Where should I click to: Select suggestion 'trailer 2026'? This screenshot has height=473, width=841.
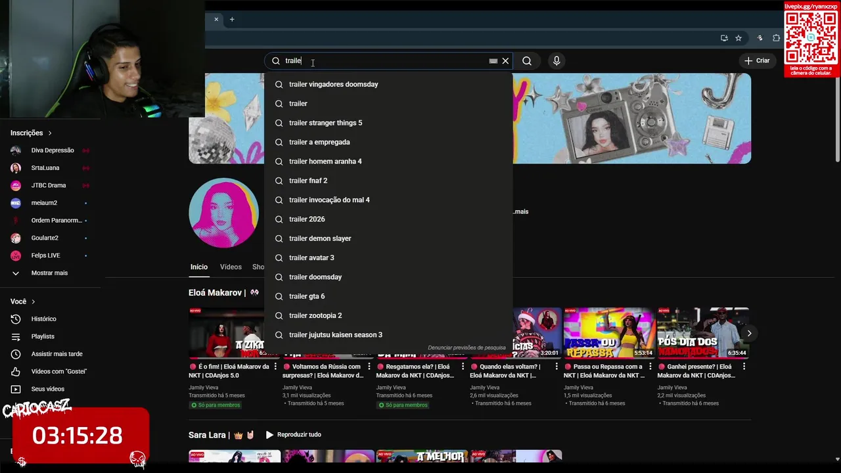pos(388,219)
